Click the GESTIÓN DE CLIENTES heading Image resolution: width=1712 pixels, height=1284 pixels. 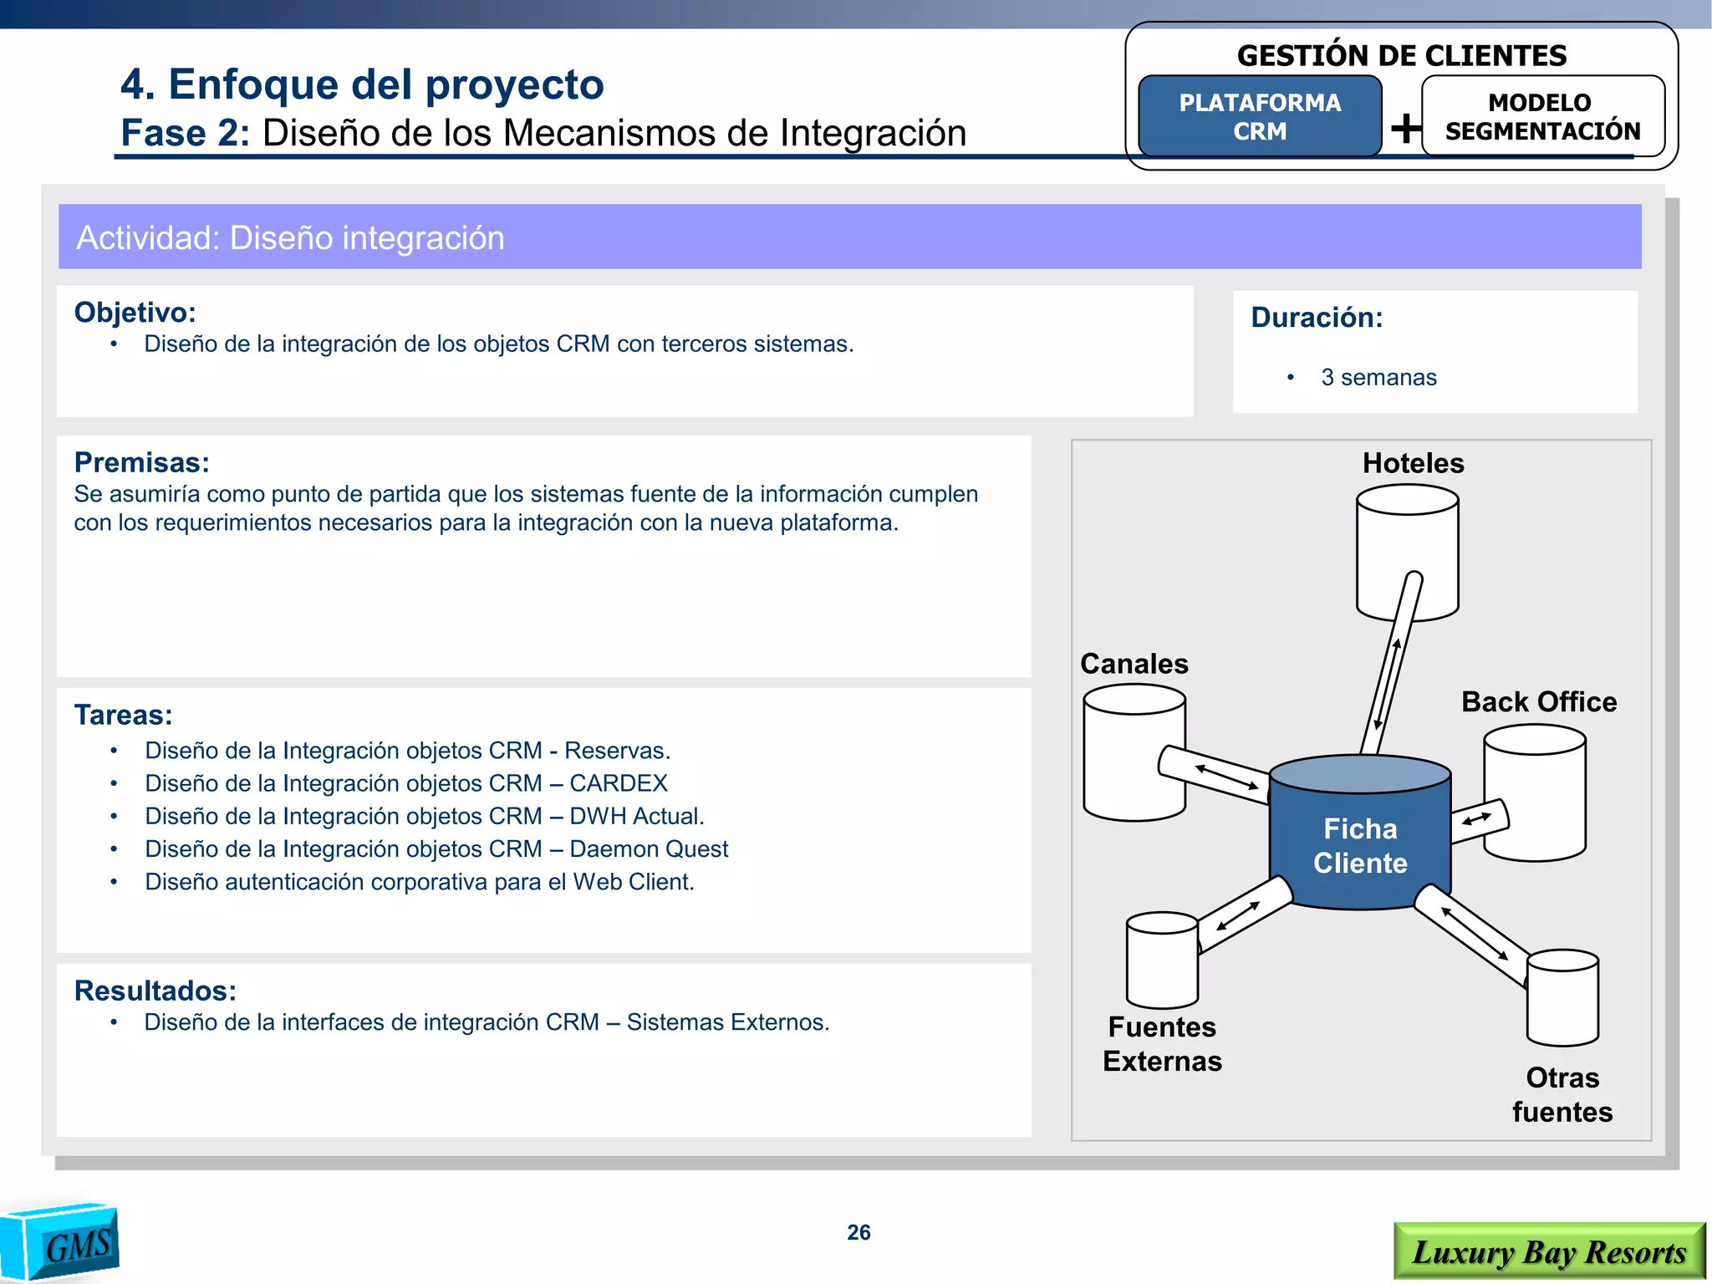click(x=1401, y=55)
